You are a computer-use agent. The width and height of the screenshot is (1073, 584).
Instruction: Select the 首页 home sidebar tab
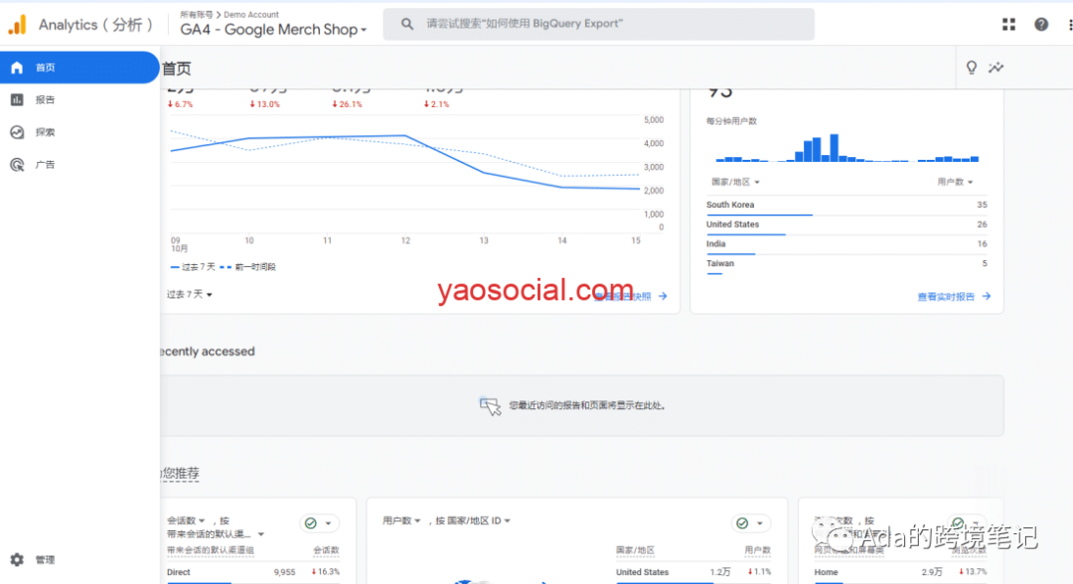[x=79, y=67]
